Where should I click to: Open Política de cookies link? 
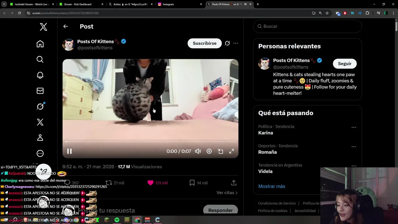tap(273, 211)
